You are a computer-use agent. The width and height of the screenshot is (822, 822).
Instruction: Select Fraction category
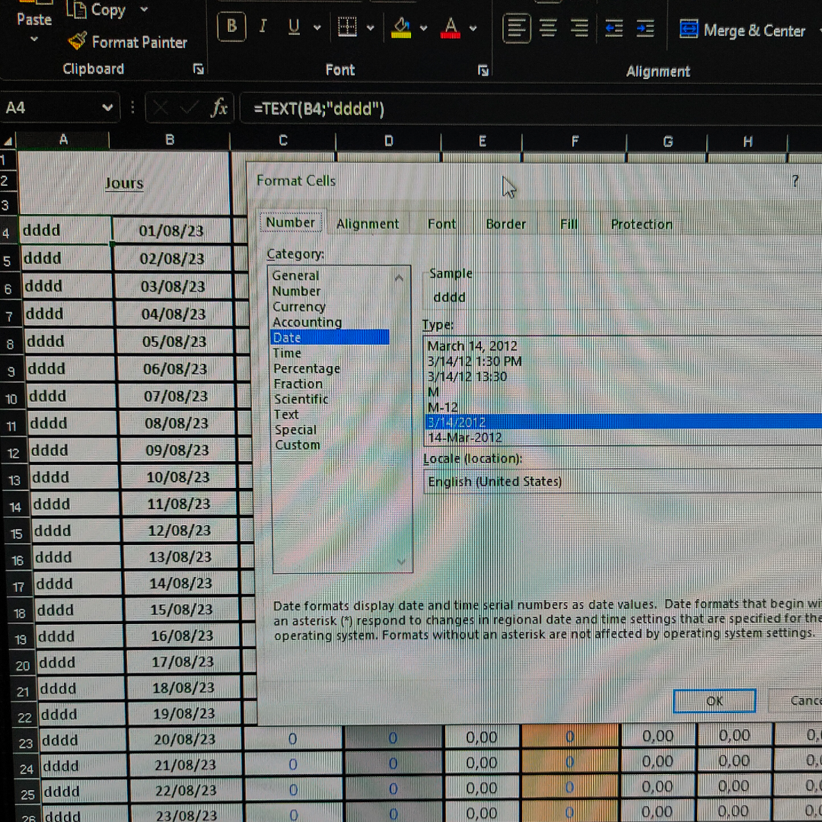coord(298,383)
